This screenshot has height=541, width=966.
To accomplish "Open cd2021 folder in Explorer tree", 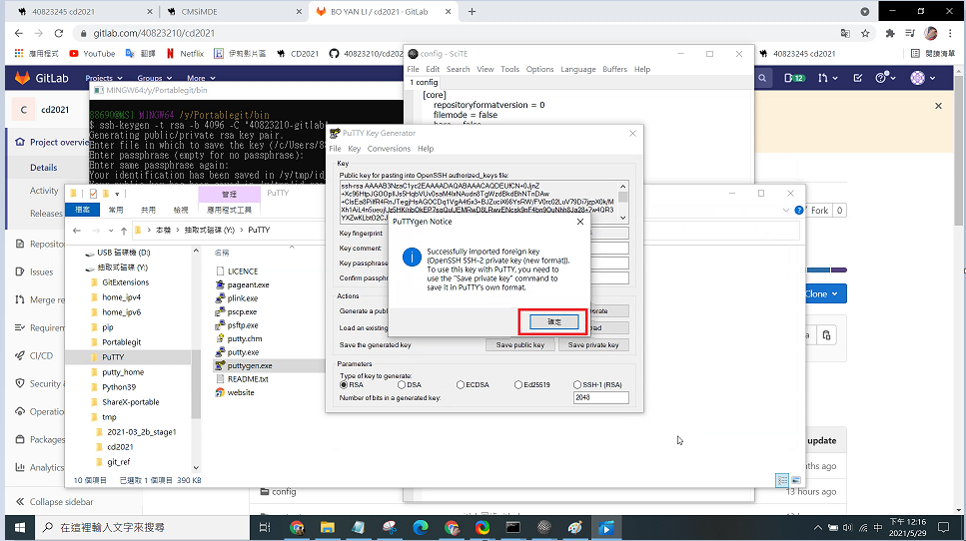I will tap(120, 447).
